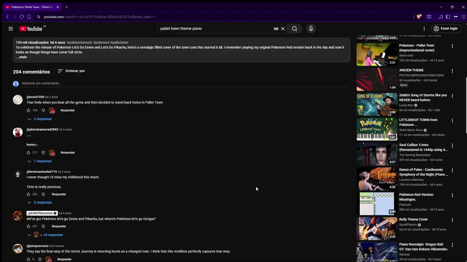Expand 7 respostas under @pkmntrainerred2892 comment
The image size is (467, 262).
pyautogui.click(x=39, y=161)
